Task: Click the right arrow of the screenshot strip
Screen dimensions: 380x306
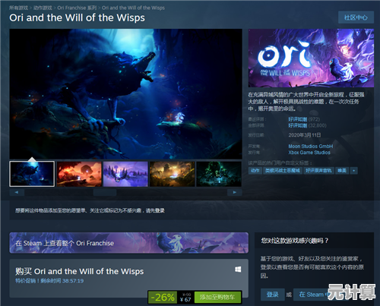Action: coord(235,192)
